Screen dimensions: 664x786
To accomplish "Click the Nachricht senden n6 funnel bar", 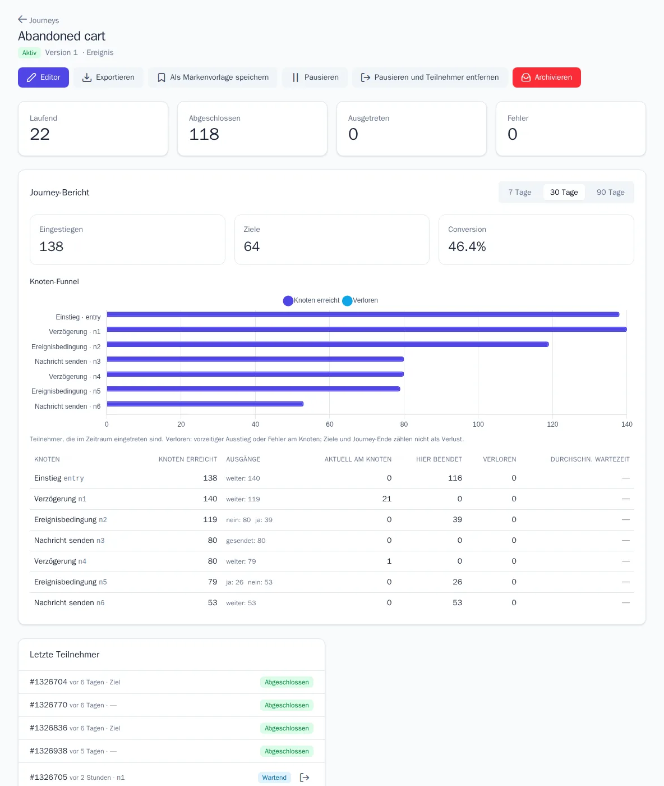I will pyautogui.click(x=205, y=404).
